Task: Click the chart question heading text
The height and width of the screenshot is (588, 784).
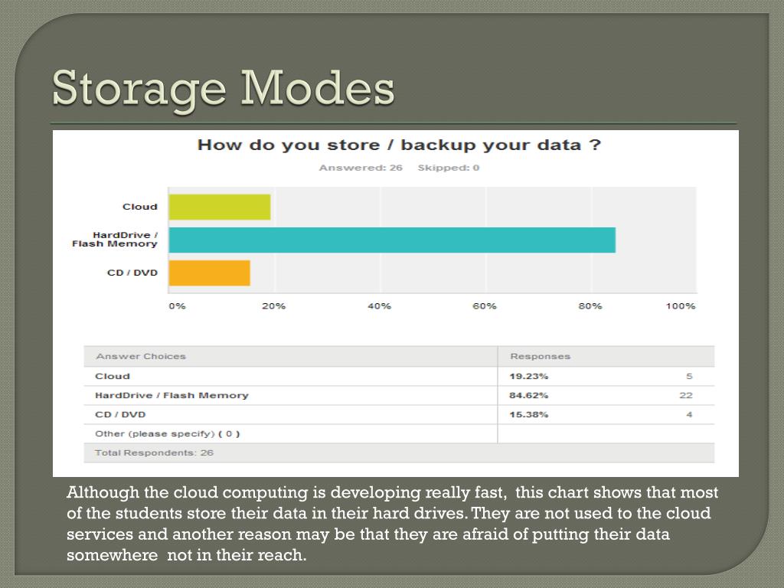Action: (x=398, y=145)
